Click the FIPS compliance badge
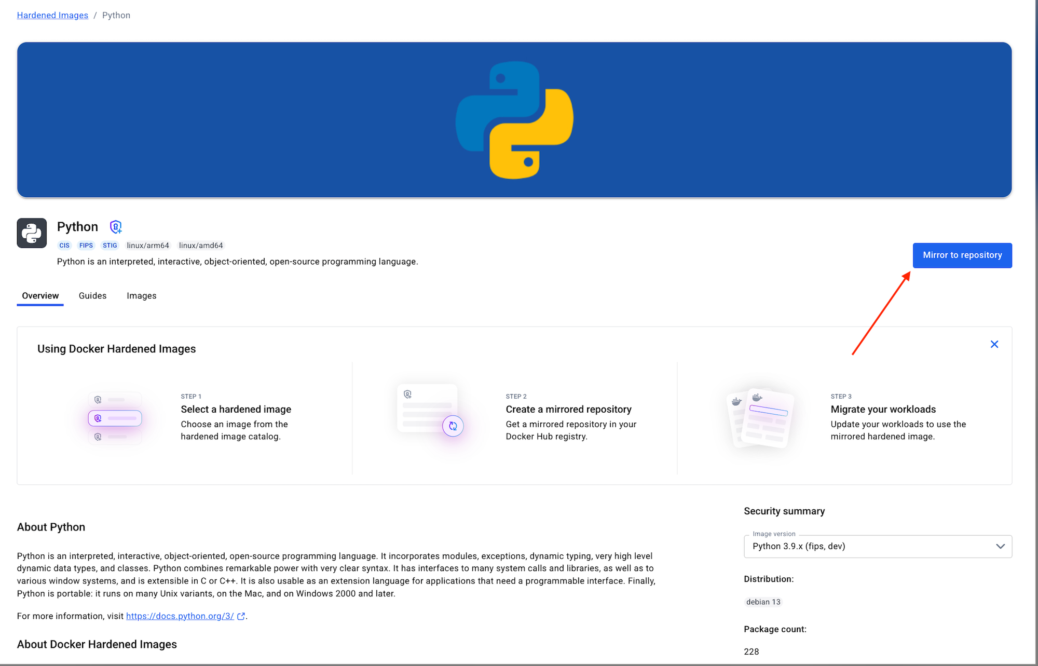This screenshot has height=666, width=1038. pyautogui.click(x=86, y=246)
